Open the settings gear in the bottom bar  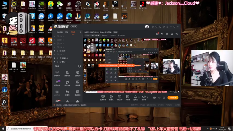pos(164,98)
